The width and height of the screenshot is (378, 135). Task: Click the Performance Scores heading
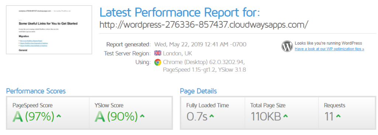(36, 91)
